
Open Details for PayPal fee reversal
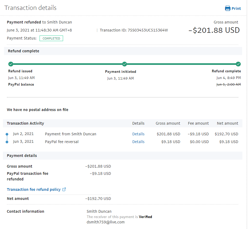pyautogui.click(x=138, y=142)
